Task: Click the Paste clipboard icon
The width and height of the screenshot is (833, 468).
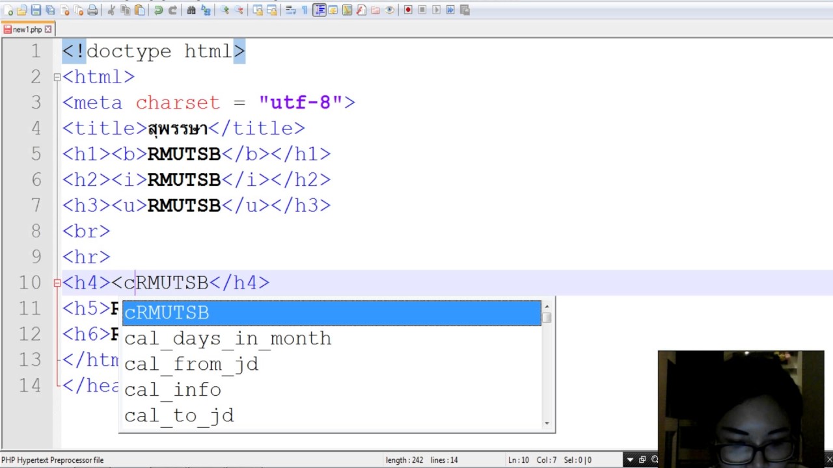Action: (x=139, y=10)
